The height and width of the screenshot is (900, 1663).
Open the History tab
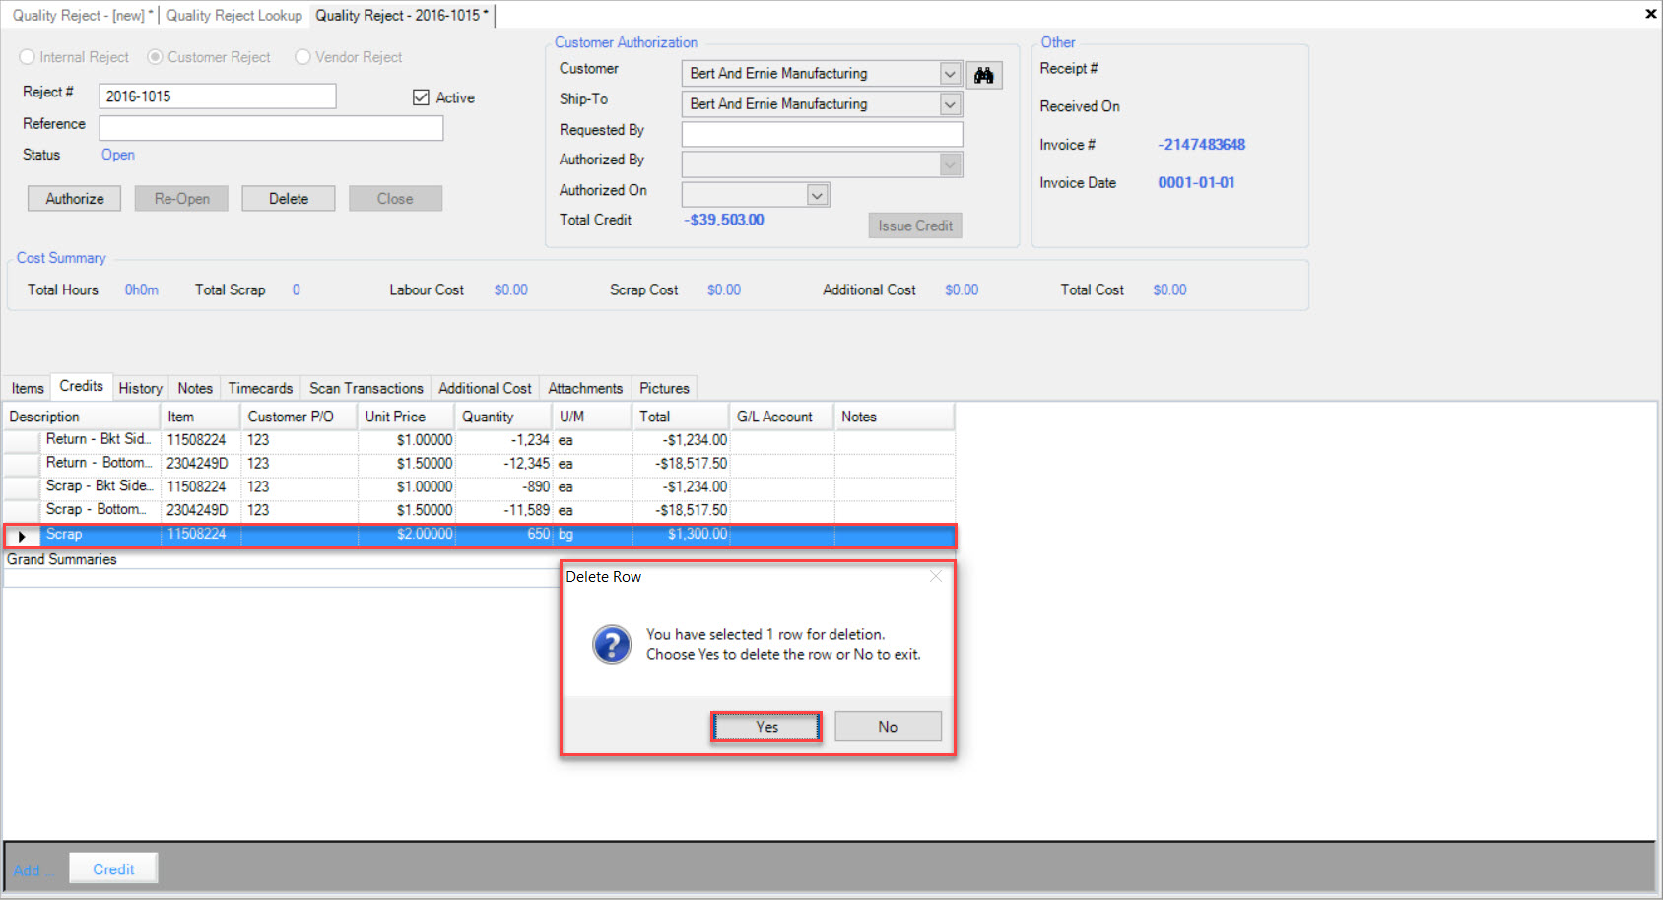[141, 388]
